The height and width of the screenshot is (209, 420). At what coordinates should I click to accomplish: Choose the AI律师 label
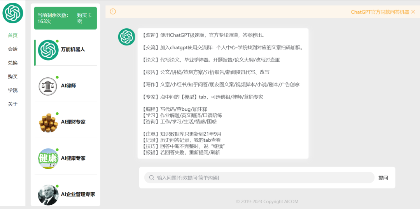tap(69, 85)
